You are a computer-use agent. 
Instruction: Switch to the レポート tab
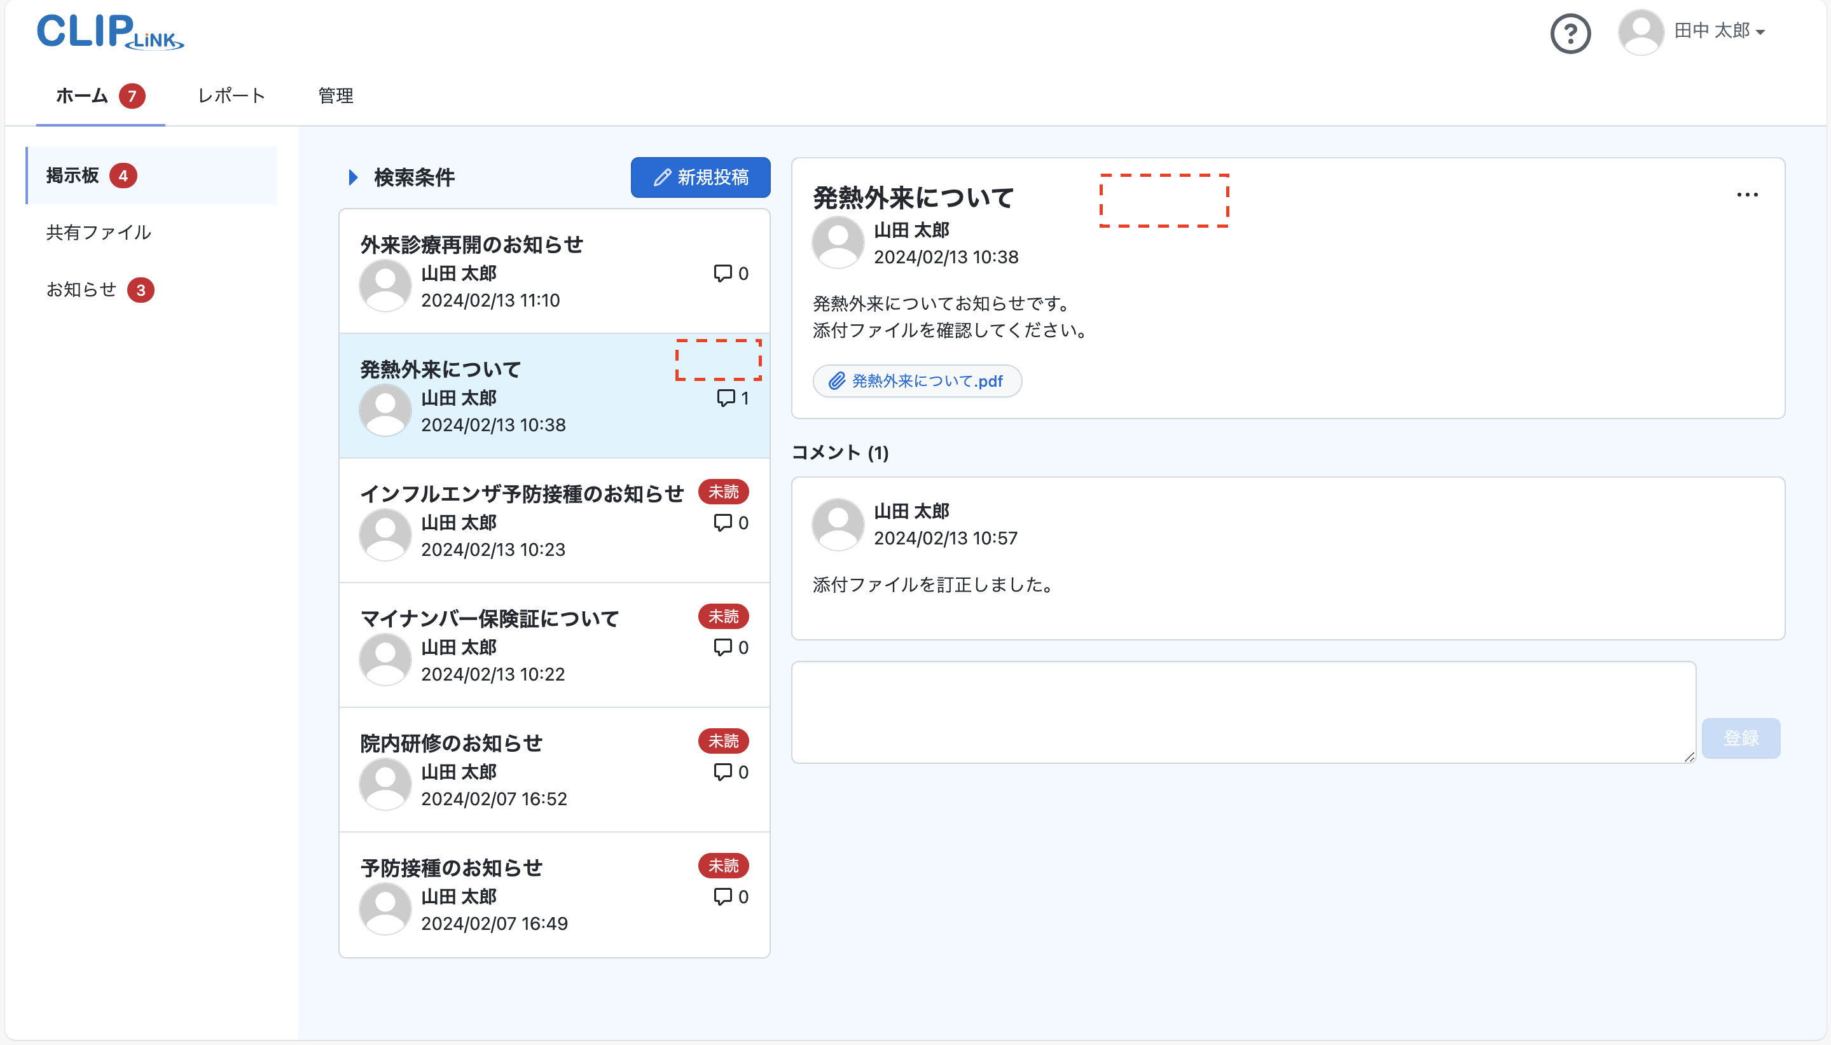(231, 95)
